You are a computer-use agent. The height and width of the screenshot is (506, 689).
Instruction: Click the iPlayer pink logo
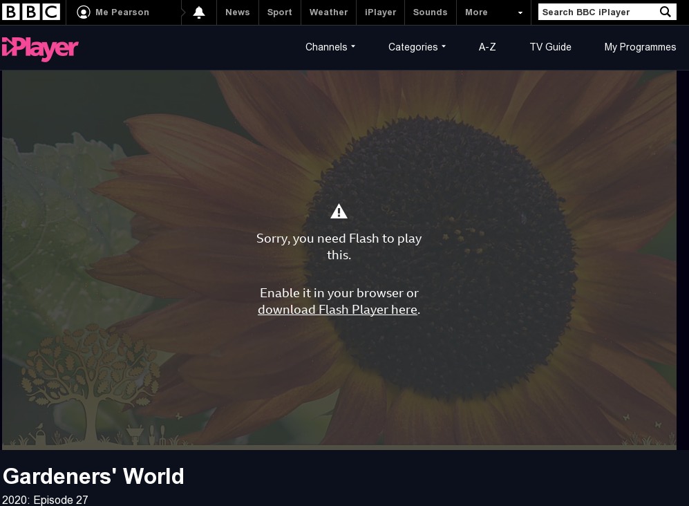click(40, 48)
